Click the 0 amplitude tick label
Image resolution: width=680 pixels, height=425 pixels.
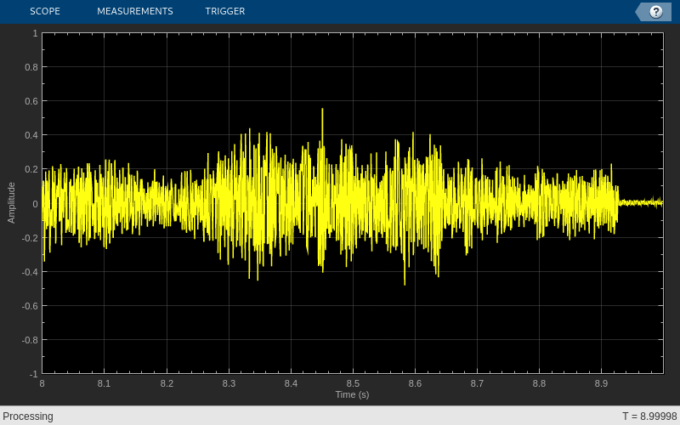point(35,204)
